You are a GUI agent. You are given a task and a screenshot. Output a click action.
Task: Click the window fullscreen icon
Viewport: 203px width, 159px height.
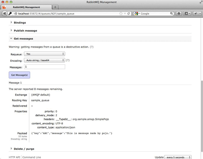pos(201,2)
